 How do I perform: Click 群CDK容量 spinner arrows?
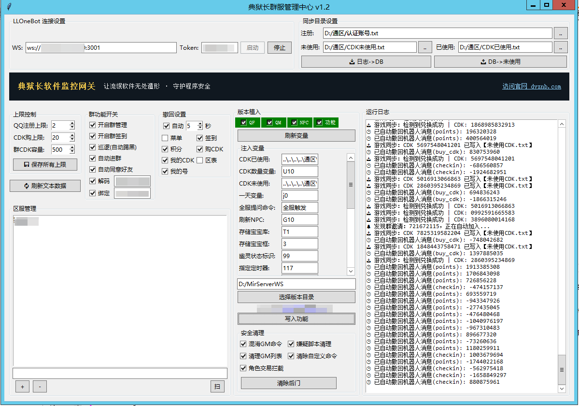(72, 150)
